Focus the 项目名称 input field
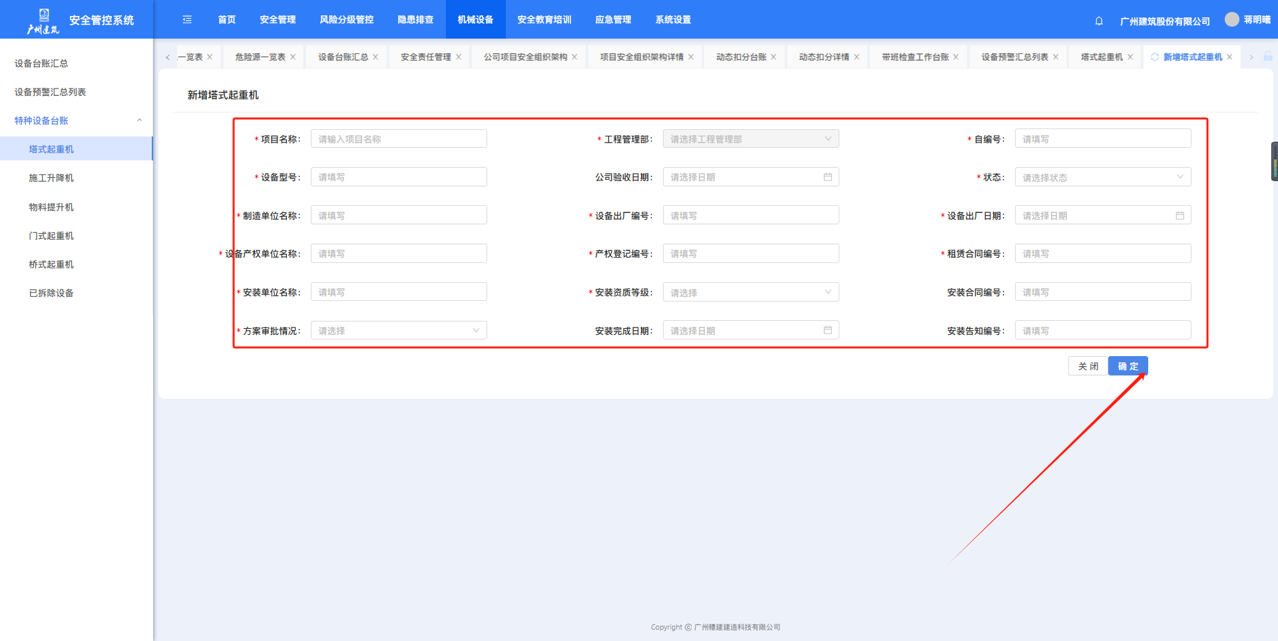 (x=398, y=139)
